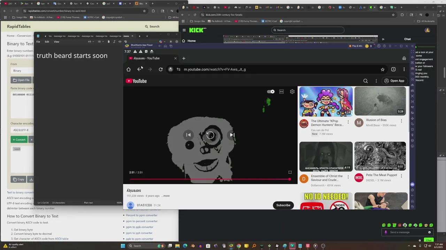Screen dimensions: 446x250
Task: Click the Copy button on RapidTables
Action: click(x=19, y=180)
